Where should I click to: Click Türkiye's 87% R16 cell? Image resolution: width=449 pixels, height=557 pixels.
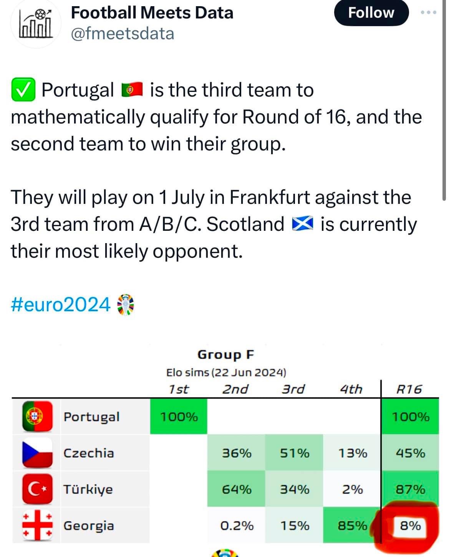point(410,489)
